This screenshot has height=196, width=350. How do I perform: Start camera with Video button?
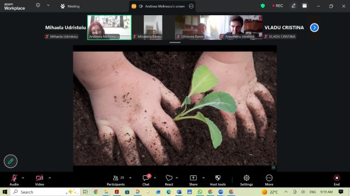tap(39, 180)
